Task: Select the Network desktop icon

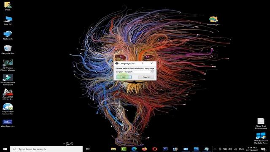Action: click(x=8, y=35)
